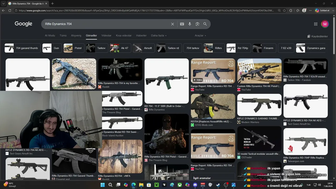This screenshot has width=336, height=189.
Task: Search by image with Google Lens icon
Action: 197,24
